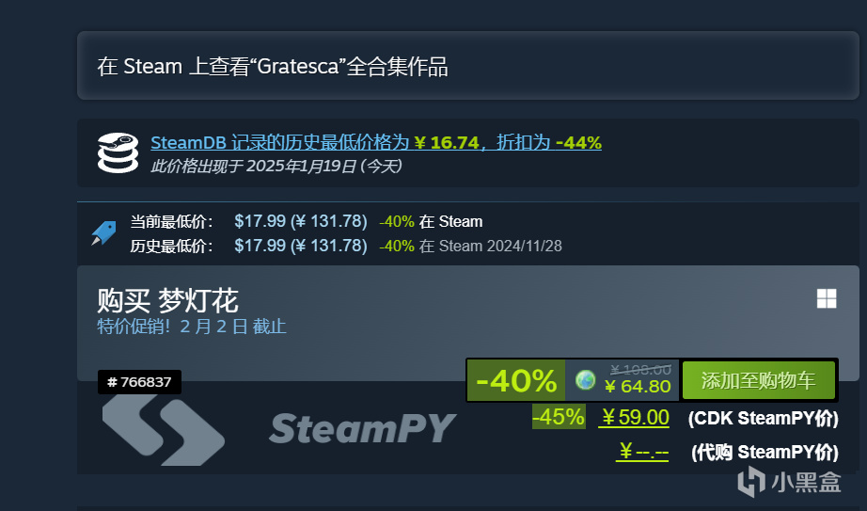Image resolution: width=867 pixels, height=511 pixels.
Task: Click the 购买 梦灯花 purchase heading
Action: click(167, 300)
